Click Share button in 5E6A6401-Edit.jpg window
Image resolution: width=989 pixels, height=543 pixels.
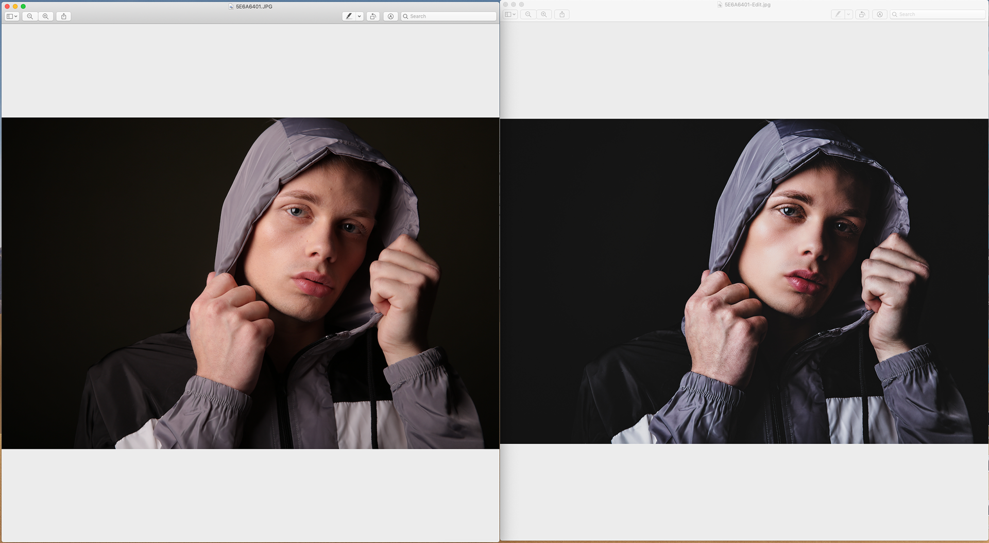[562, 14]
